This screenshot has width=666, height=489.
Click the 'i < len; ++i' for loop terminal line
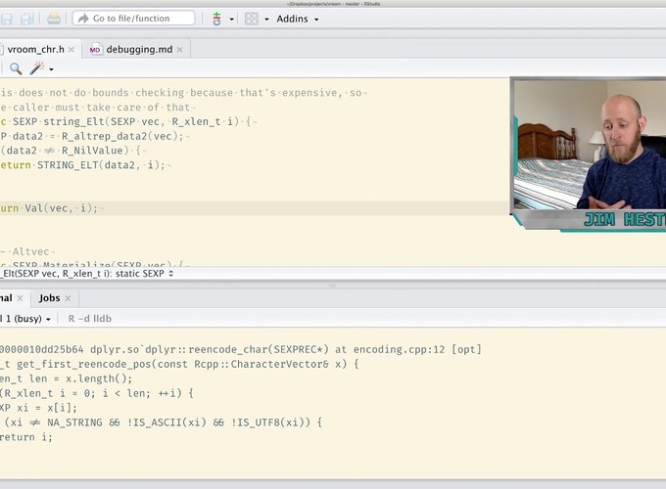[97, 393]
